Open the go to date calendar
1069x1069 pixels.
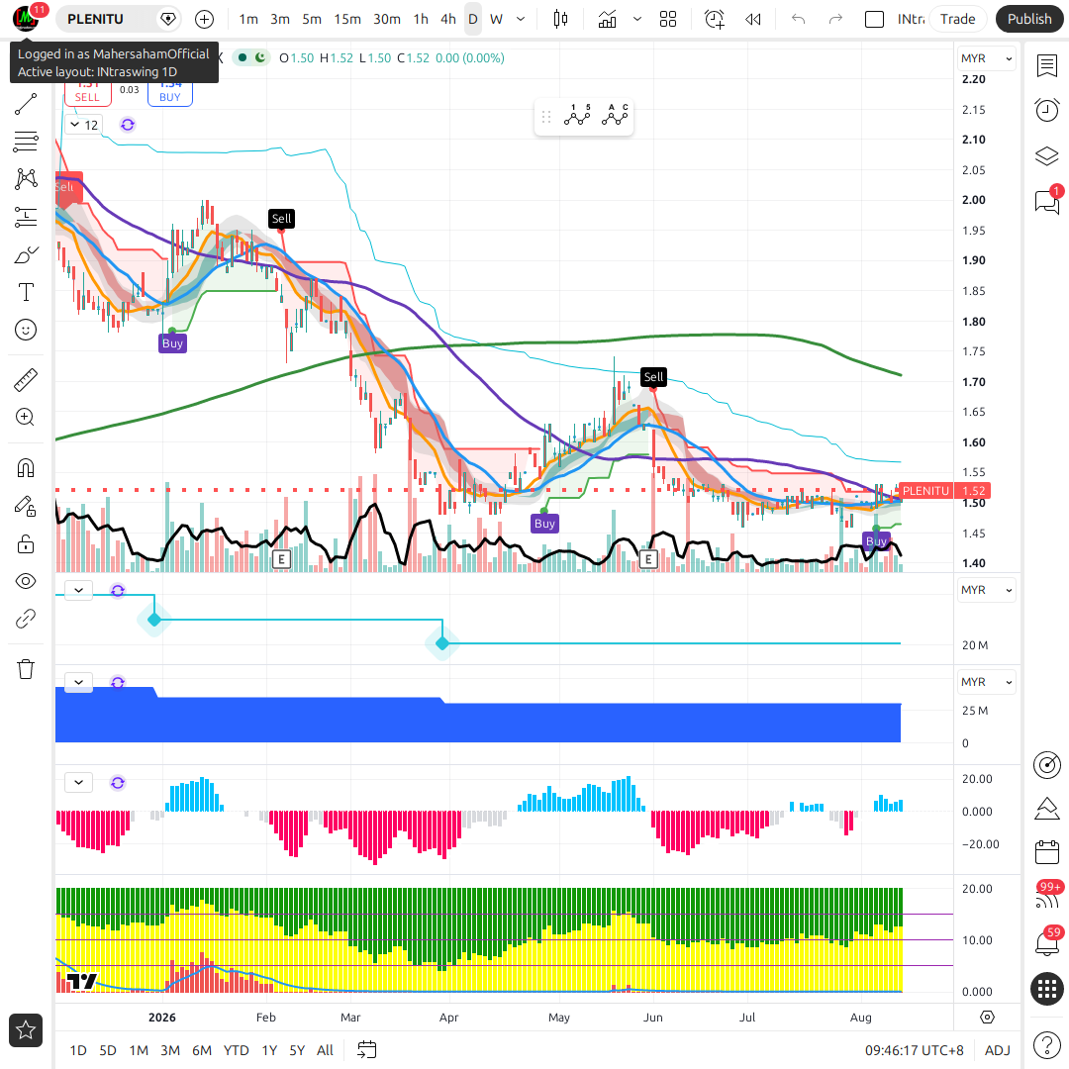click(367, 1050)
